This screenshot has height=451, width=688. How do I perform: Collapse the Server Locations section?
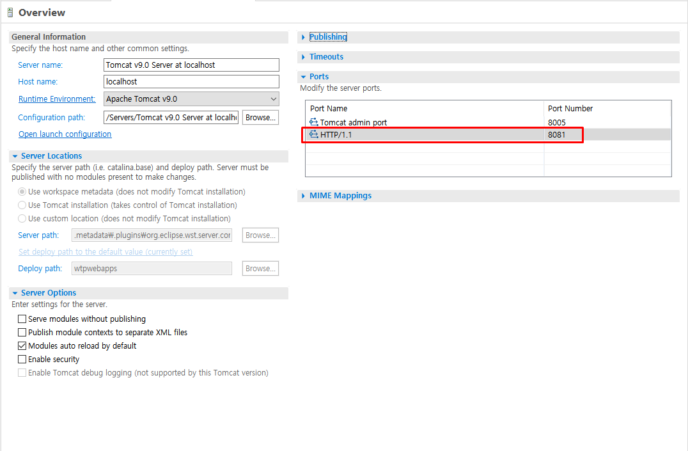tap(15, 156)
